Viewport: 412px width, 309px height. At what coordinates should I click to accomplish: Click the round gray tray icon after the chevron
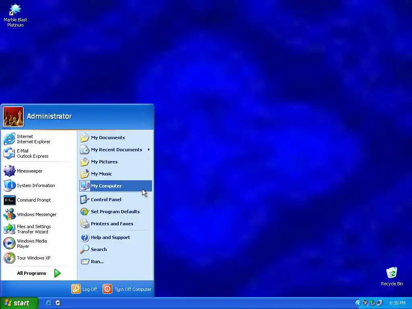pos(365,303)
